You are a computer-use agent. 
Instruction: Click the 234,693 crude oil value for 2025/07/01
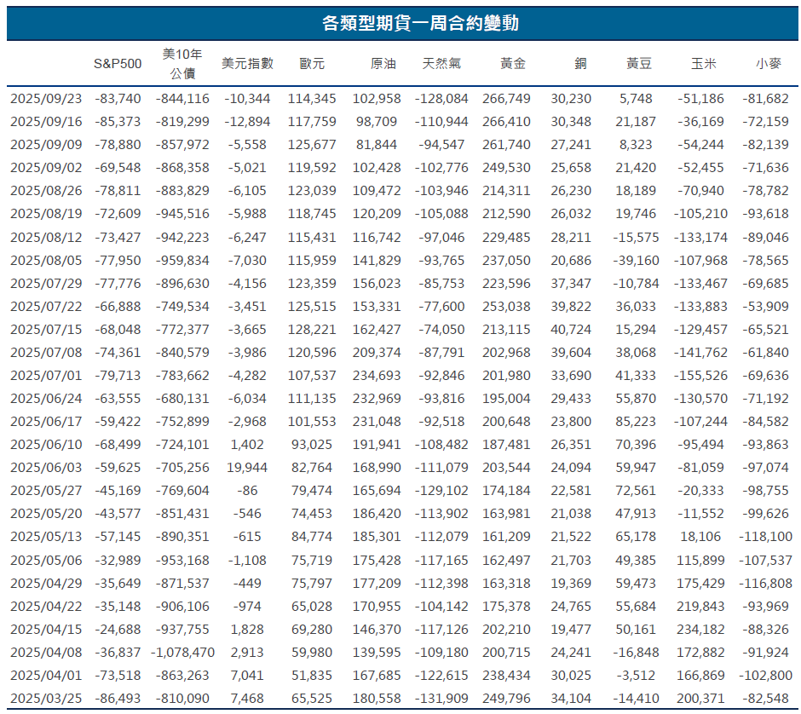[377, 374]
